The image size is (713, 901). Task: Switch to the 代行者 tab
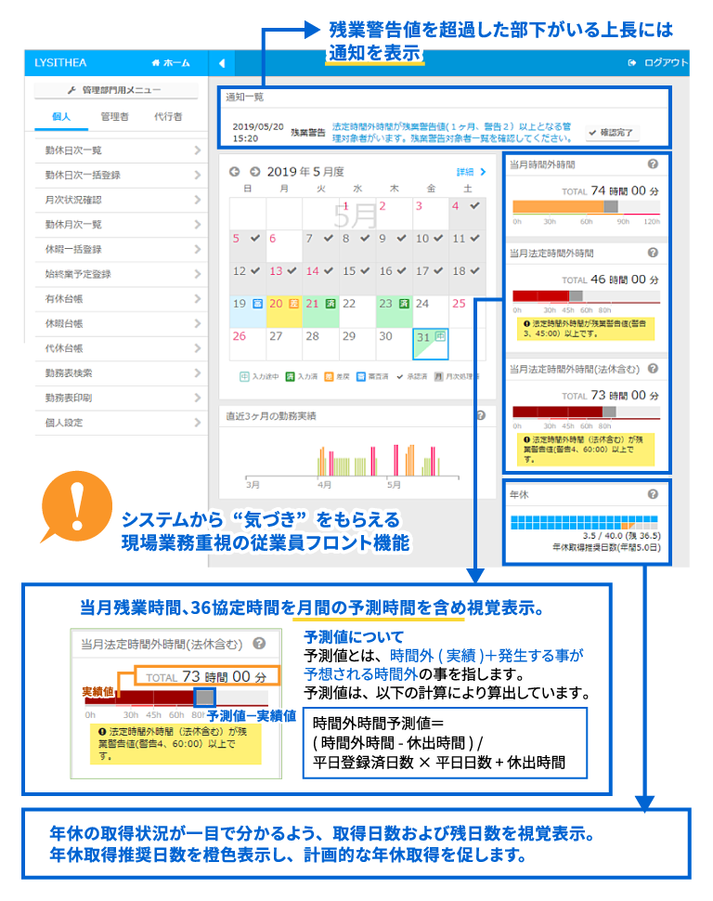pyautogui.click(x=168, y=117)
